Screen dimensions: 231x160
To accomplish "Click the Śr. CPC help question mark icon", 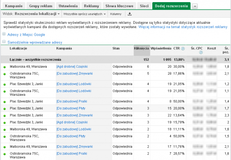I will pyautogui.click(x=200, y=52).
